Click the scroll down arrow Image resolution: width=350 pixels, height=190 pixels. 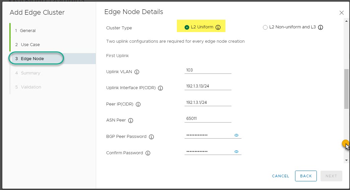346,160
